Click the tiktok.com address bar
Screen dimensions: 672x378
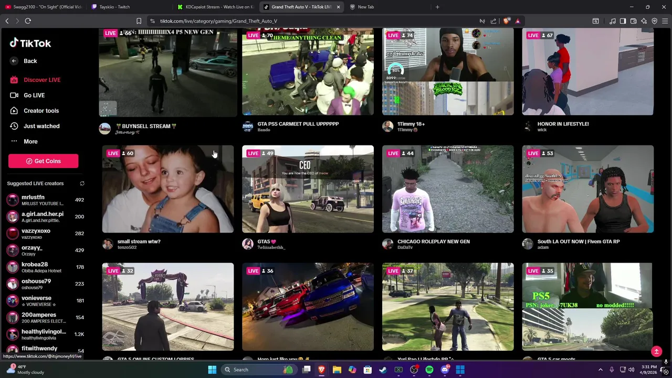[x=315, y=21]
